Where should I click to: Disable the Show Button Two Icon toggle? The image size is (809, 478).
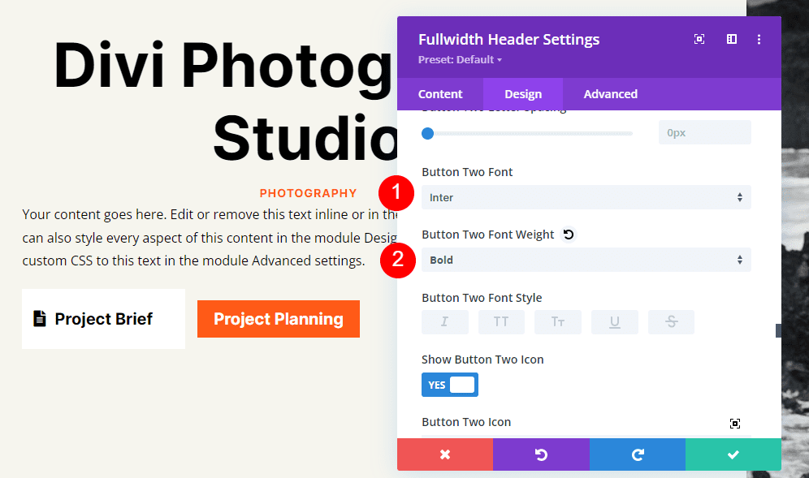pyautogui.click(x=449, y=384)
